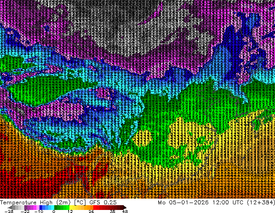
Task: Click the "12:00 UTC" time text
Action: tap(228, 203)
